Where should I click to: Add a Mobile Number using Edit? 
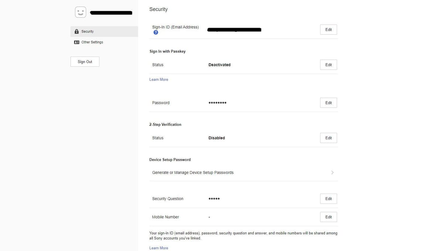(x=328, y=217)
